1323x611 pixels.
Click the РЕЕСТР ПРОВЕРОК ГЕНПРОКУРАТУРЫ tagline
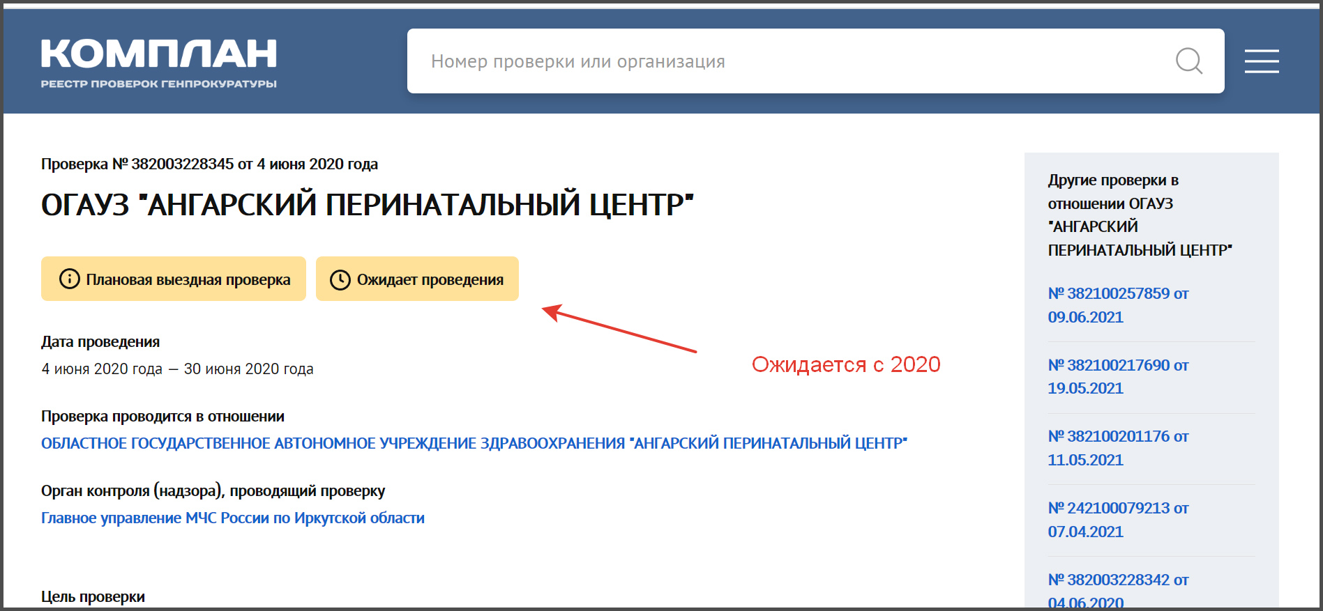(x=159, y=84)
